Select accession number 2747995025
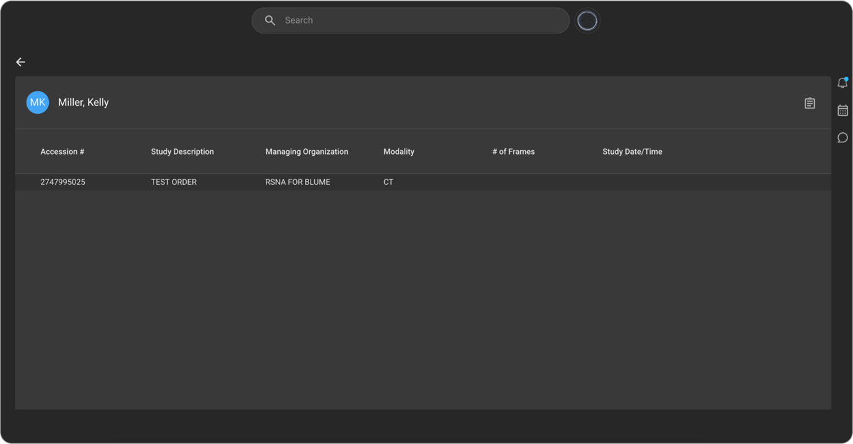853x444 pixels. tap(62, 182)
